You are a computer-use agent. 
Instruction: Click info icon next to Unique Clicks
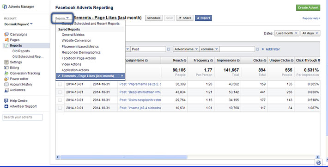click(292, 61)
